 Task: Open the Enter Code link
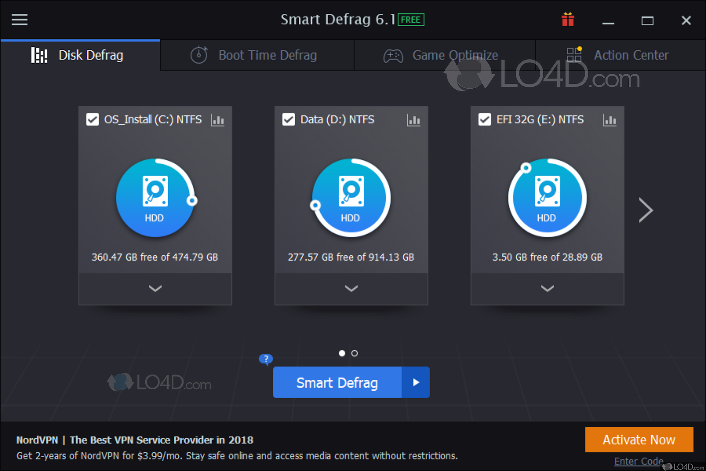pos(638,461)
